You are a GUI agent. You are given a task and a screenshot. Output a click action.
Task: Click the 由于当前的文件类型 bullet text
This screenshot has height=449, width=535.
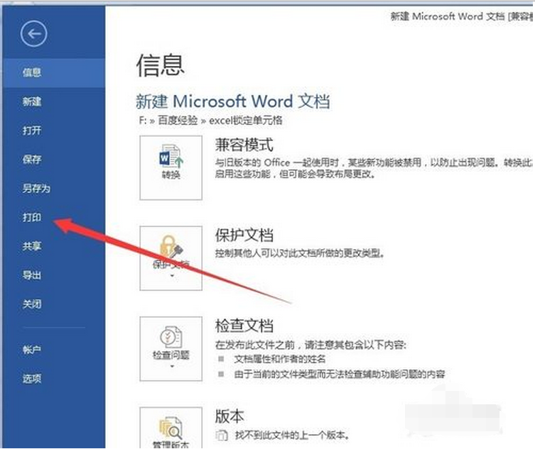click(340, 375)
